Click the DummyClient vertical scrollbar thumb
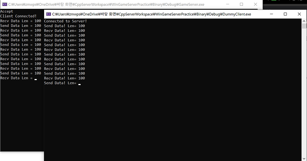 [304, 26]
